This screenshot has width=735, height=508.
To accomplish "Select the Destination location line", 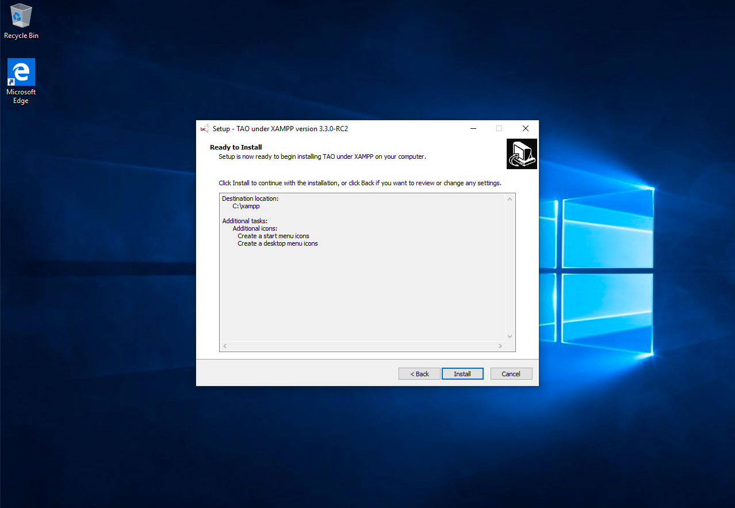I will (x=250, y=198).
